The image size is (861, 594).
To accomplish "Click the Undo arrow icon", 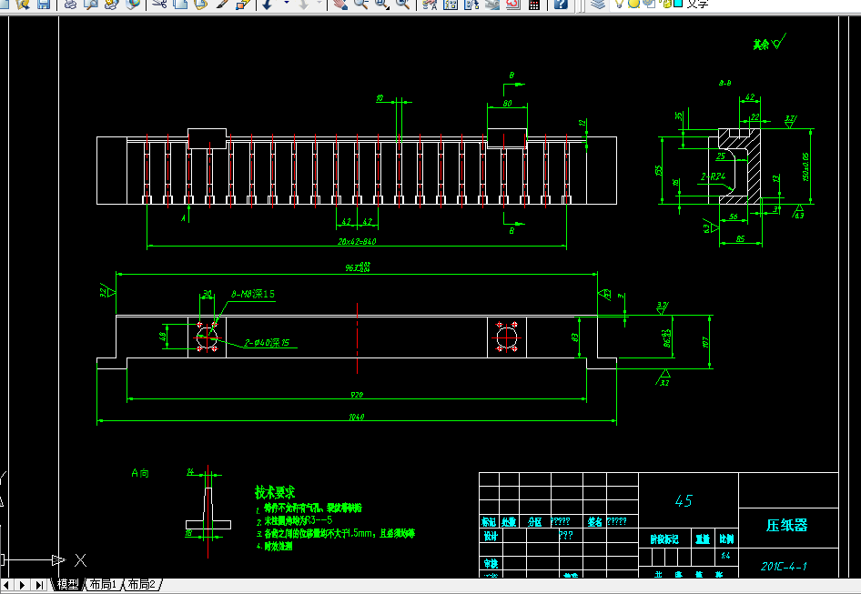I will [268, 4].
